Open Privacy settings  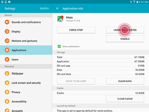pos(26,92)
